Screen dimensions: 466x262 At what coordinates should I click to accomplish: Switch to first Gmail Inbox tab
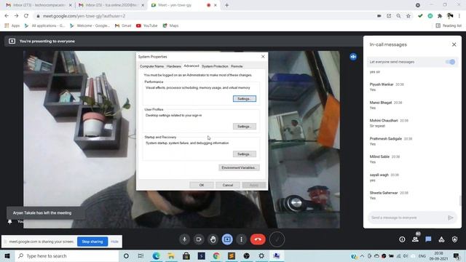(x=39, y=5)
